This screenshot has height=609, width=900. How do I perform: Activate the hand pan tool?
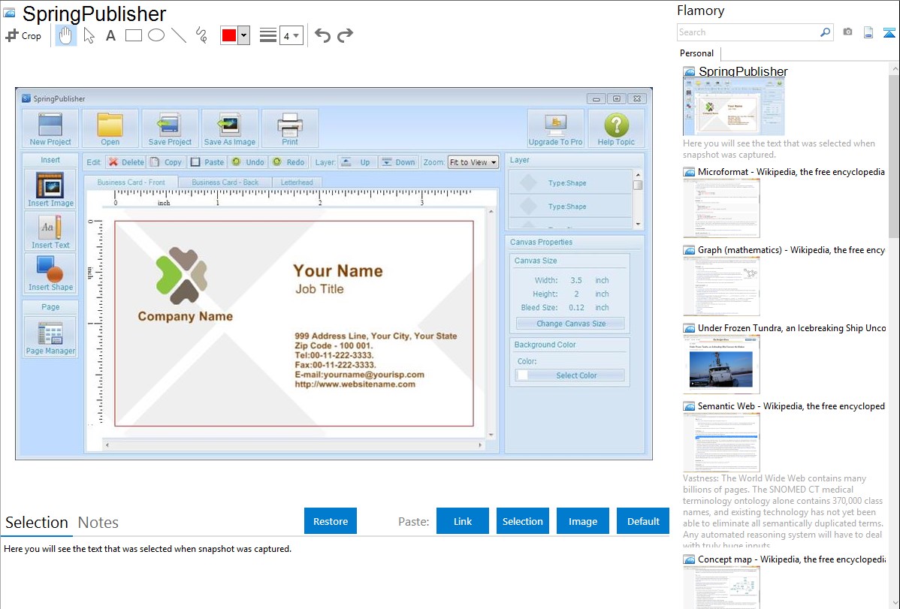tap(66, 35)
